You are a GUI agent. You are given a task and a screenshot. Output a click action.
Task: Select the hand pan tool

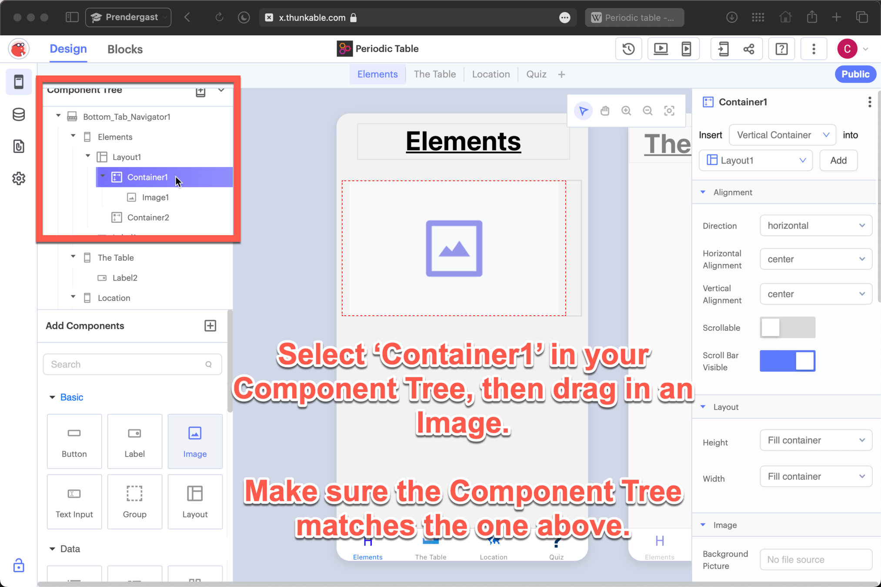click(605, 111)
